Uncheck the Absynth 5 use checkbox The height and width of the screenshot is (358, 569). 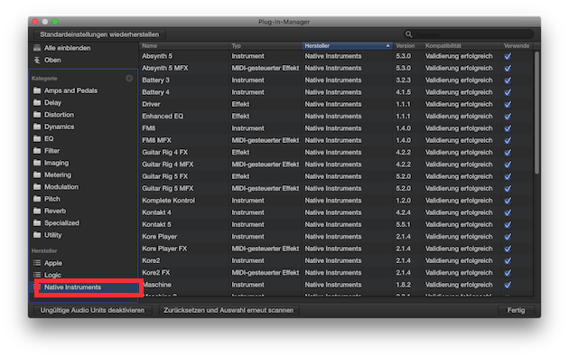coord(508,56)
